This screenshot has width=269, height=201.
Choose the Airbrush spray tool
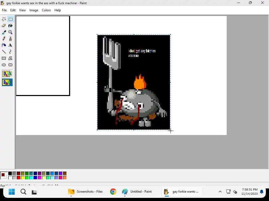point(4,45)
